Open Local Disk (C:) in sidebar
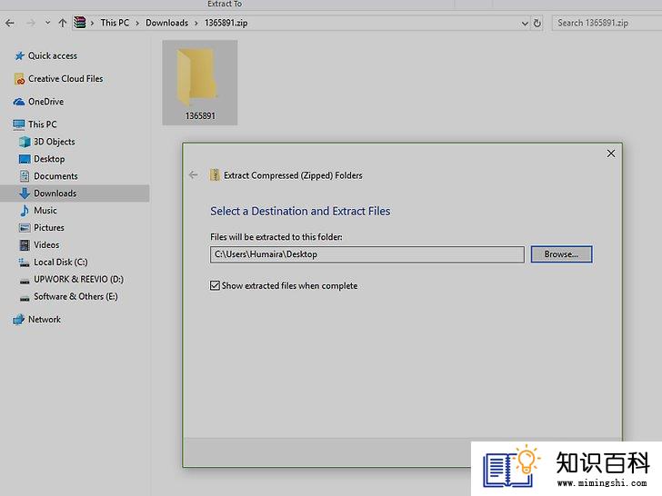The height and width of the screenshot is (496, 662). coord(61,263)
